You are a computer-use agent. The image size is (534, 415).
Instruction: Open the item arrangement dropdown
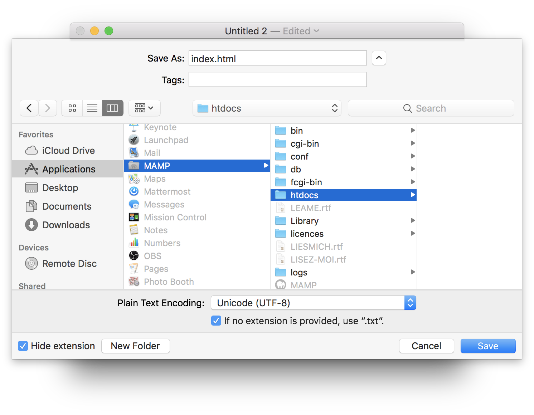pos(144,108)
